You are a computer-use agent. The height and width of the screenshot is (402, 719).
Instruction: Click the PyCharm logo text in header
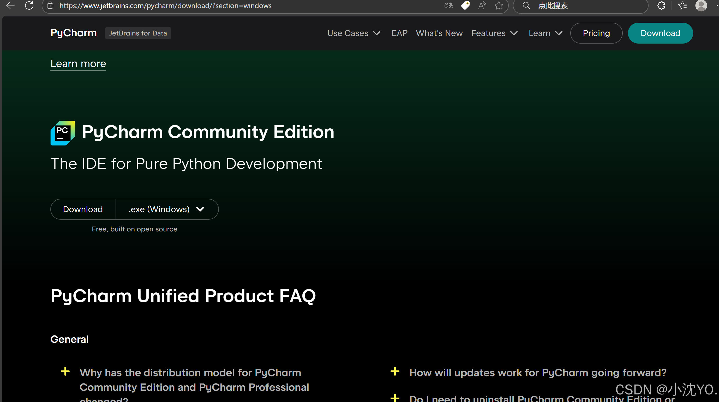pyautogui.click(x=74, y=33)
